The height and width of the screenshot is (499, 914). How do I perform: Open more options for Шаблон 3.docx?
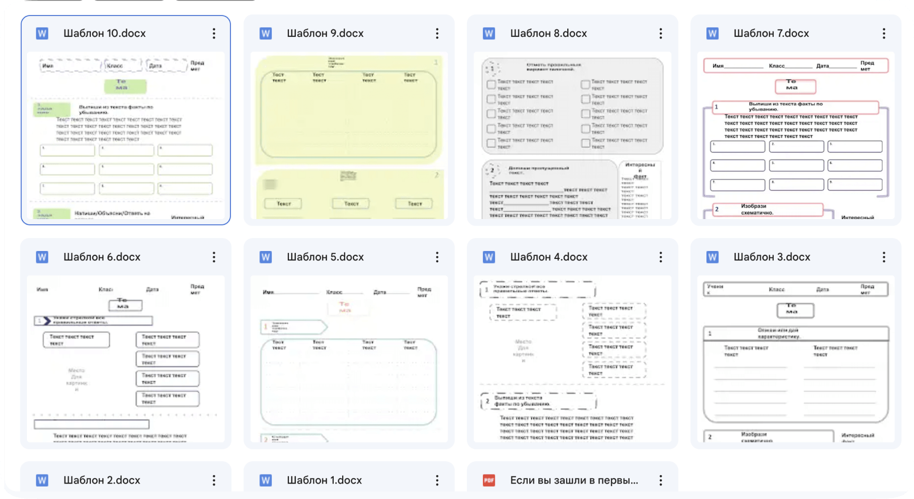(x=884, y=257)
